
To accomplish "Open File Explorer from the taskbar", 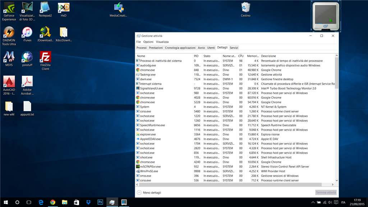I will (65, 202).
